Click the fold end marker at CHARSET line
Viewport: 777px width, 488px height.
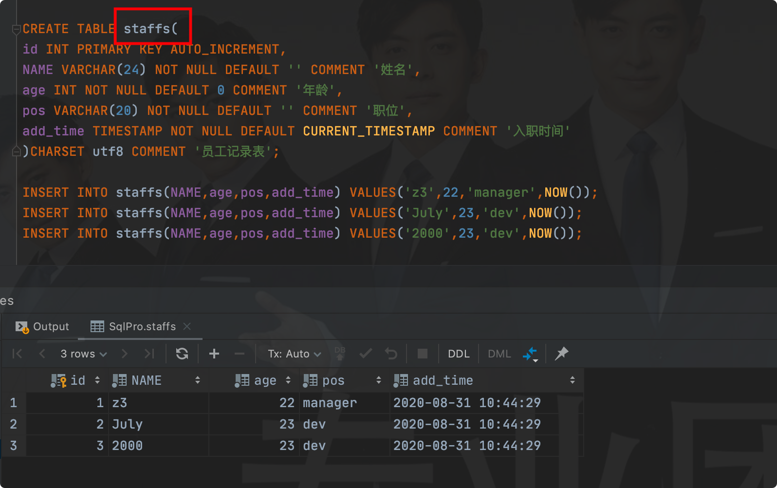16,151
